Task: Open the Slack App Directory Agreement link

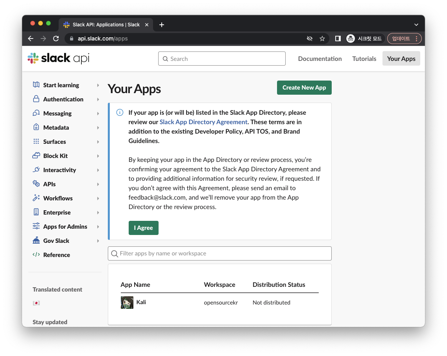Action: pyautogui.click(x=203, y=122)
